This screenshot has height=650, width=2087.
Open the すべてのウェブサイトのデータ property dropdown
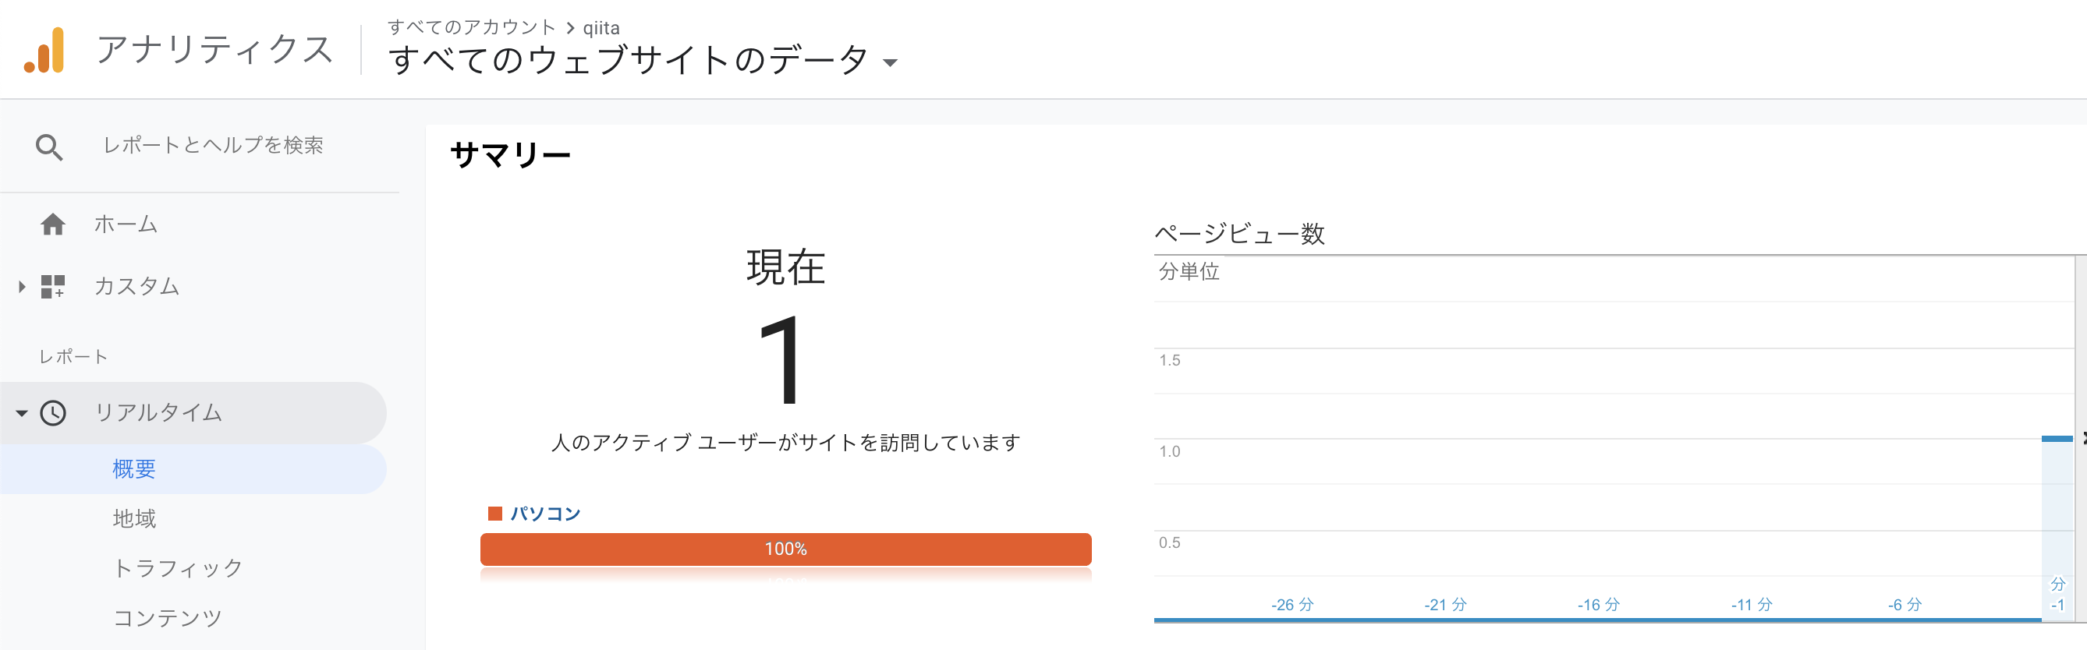(891, 62)
